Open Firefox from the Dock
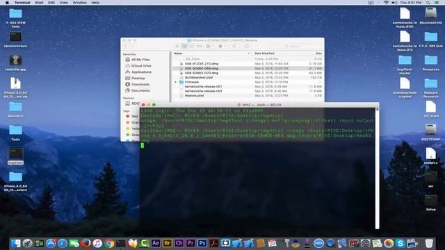This screenshot has height=250, width=445. coord(86,243)
